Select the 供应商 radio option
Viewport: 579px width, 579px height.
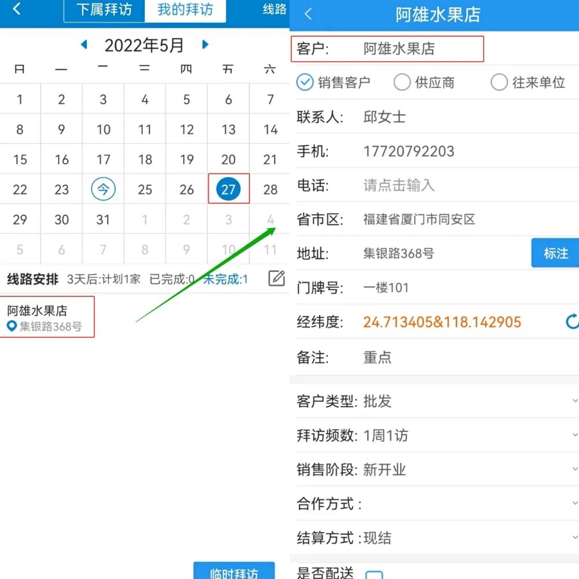tap(402, 82)
